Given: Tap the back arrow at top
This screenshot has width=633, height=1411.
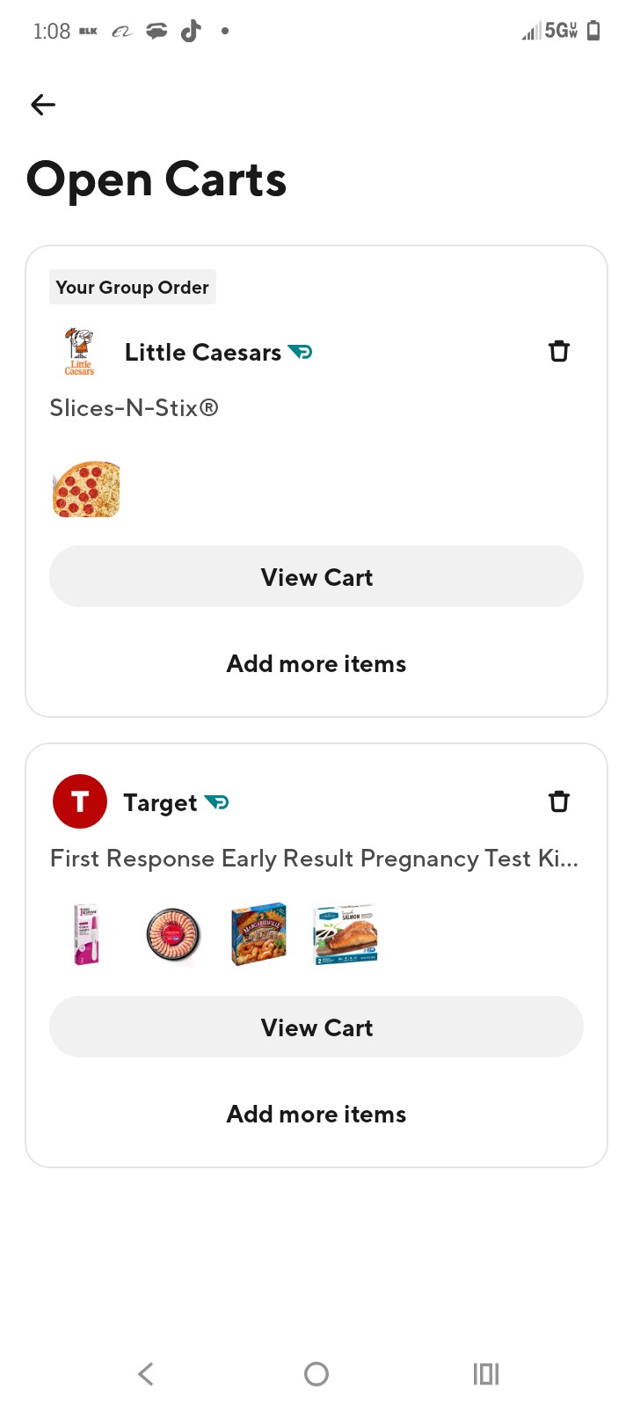Looking at the screenshot, I should pyautogui.click(x=42, y=105).
